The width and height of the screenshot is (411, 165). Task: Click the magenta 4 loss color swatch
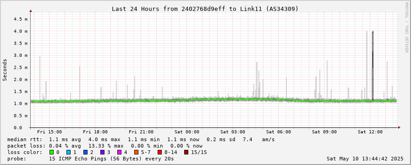119,152
